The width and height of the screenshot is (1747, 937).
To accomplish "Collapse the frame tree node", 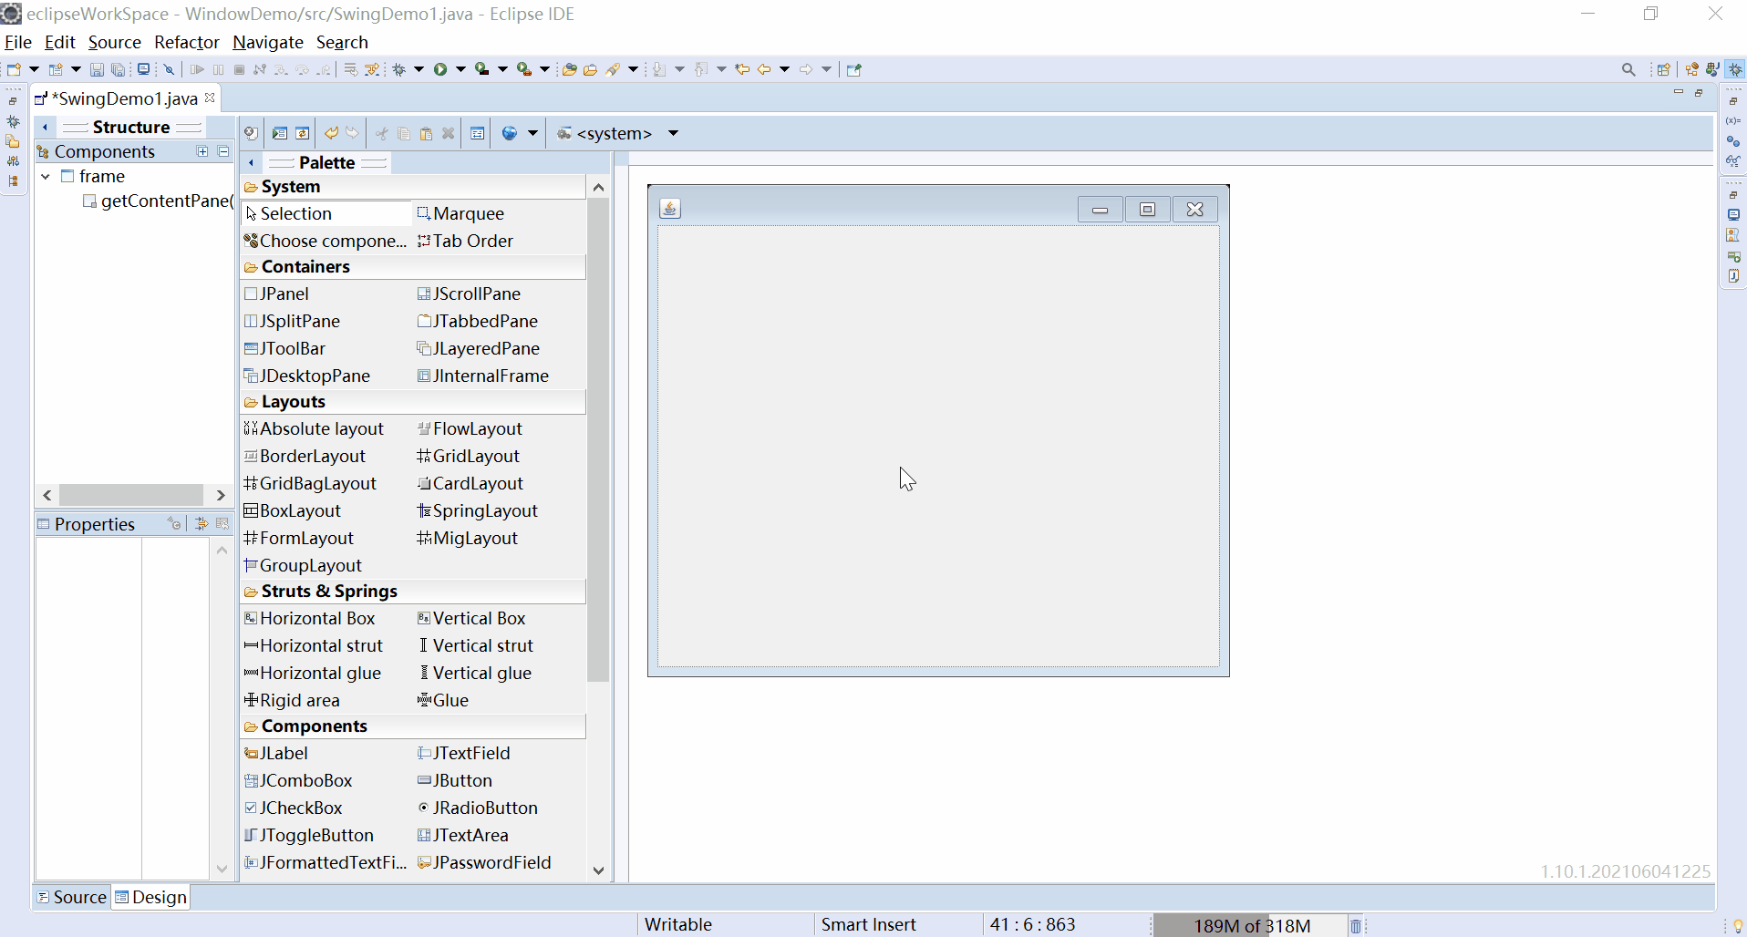I will point(46,176).
